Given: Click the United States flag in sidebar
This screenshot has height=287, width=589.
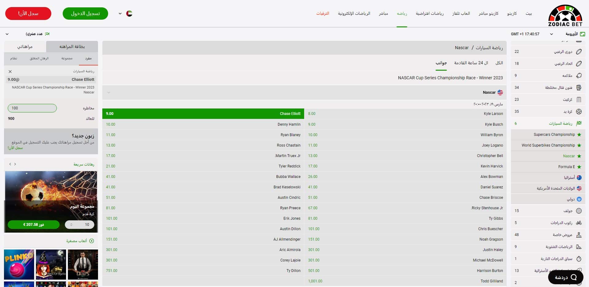Looking at the screenshot, I should 579,188.
